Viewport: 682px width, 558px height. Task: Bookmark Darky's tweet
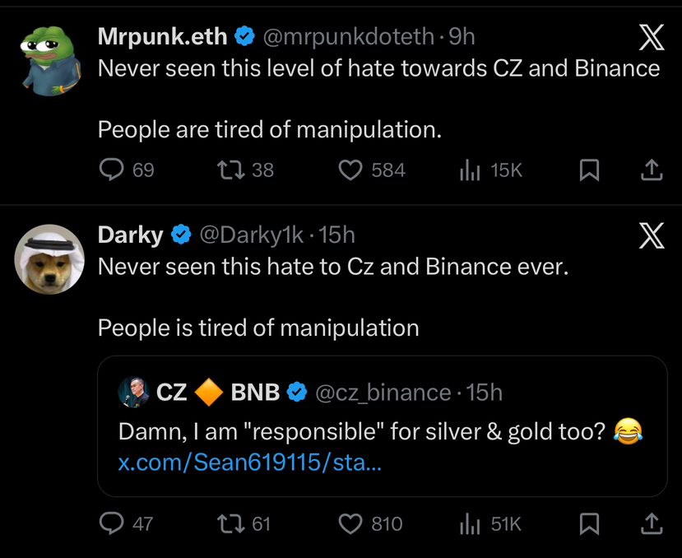pyautogui.click(x=589, y=523)
